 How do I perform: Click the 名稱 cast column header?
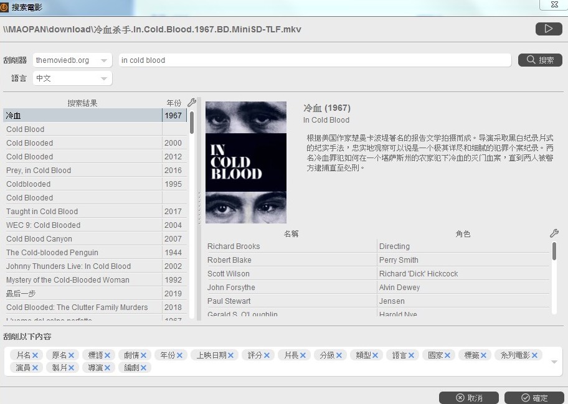point(291,234)
